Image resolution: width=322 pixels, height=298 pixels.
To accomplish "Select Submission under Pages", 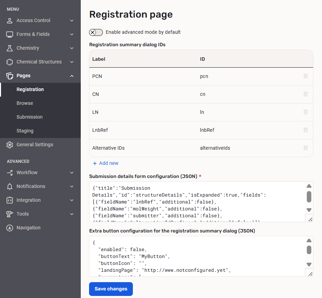I will point(30,117).
